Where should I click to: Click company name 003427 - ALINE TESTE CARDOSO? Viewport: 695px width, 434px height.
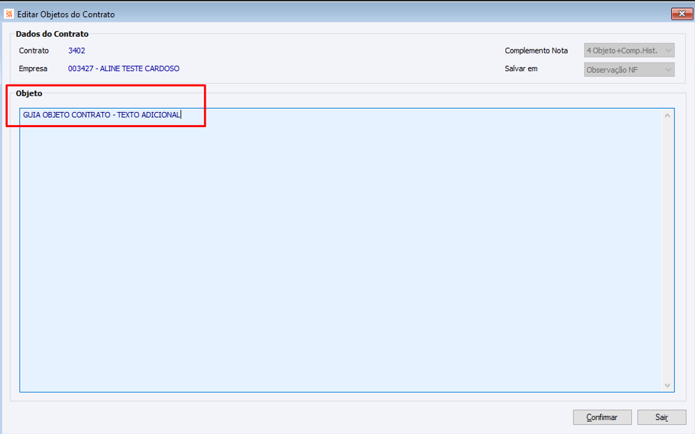tap(124, 68)
